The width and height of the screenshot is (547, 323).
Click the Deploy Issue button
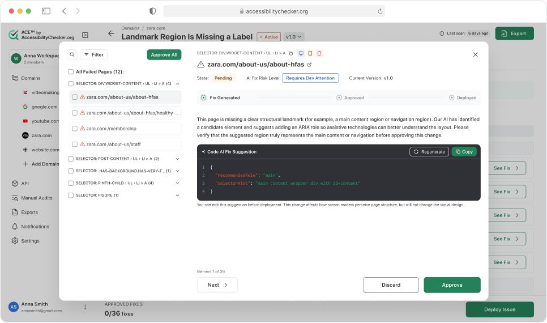[x=499, y=309]
